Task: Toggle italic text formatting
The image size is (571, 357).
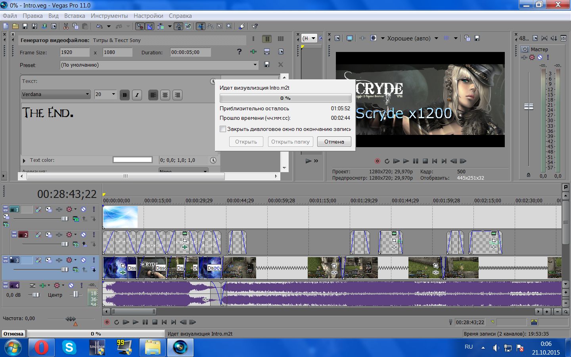Action: click(x=137, y=95)
